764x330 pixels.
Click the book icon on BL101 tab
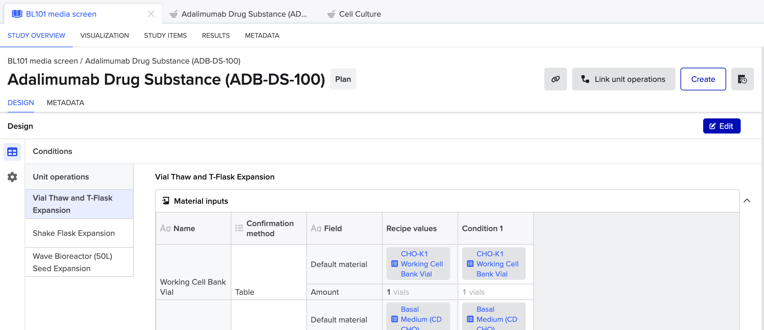click(17, 14)
